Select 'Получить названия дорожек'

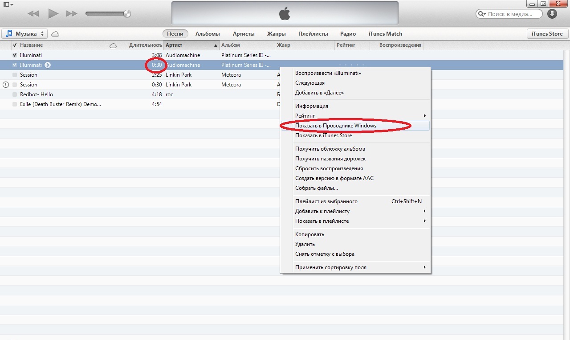[355, 159]
